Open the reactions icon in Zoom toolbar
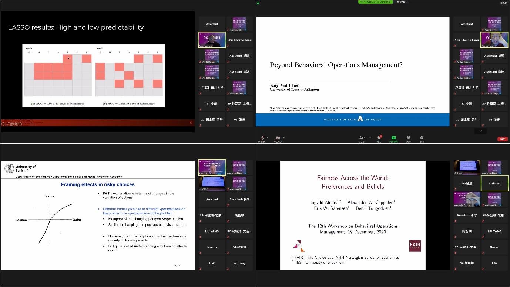The image size is (510, 287). click(x=422, y=138)
